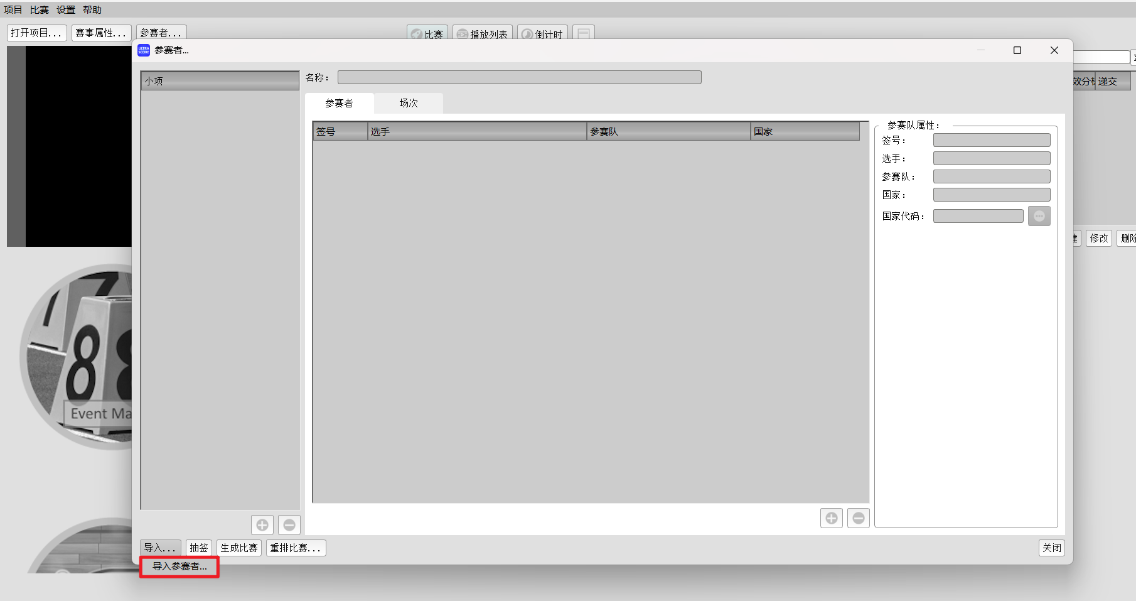Click the ellipsis icon beside 国家代码 field
This screenshot has width=1136, height=601.
coord(1039,215)
